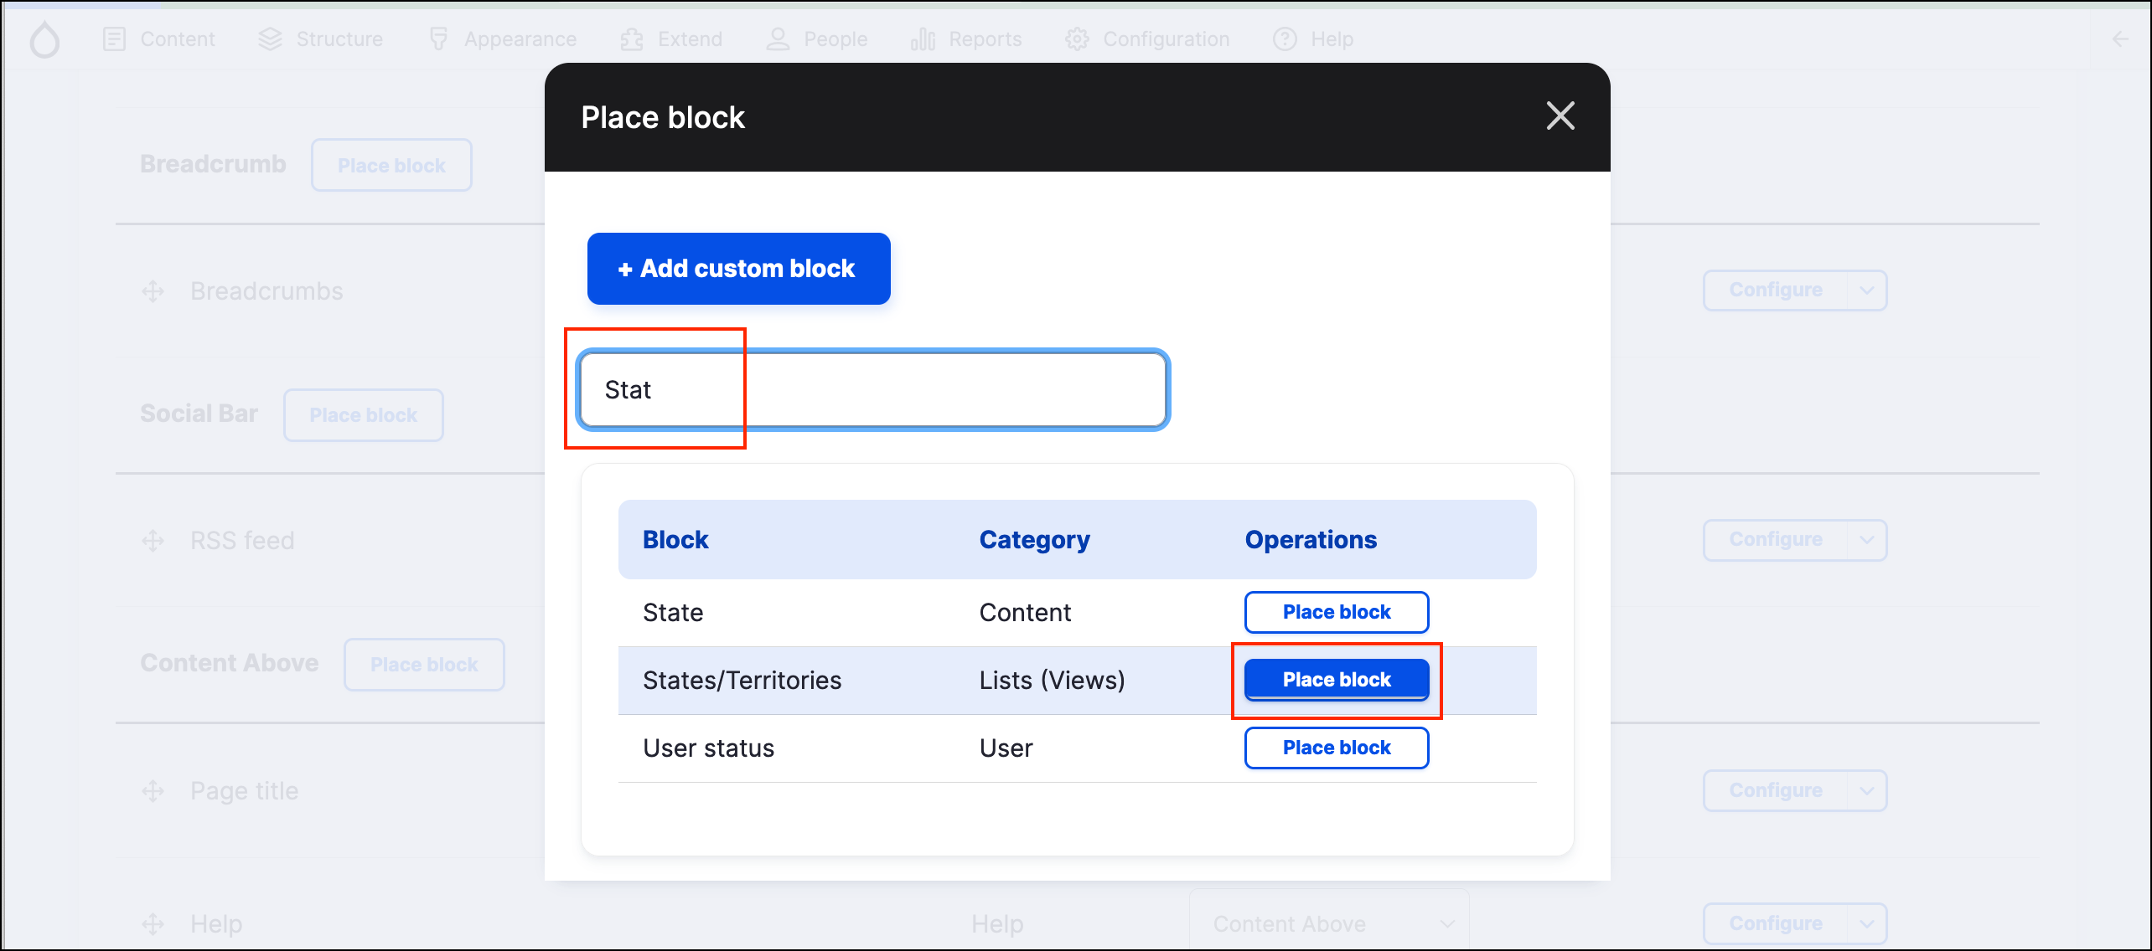Open the People menu
Screen dimensions: 2152x951
pos(817,39)
